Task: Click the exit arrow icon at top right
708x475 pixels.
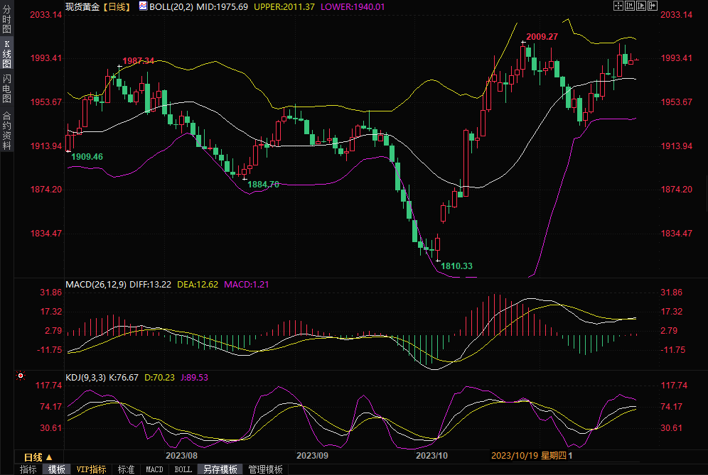Action: click(x=652, y=6)
